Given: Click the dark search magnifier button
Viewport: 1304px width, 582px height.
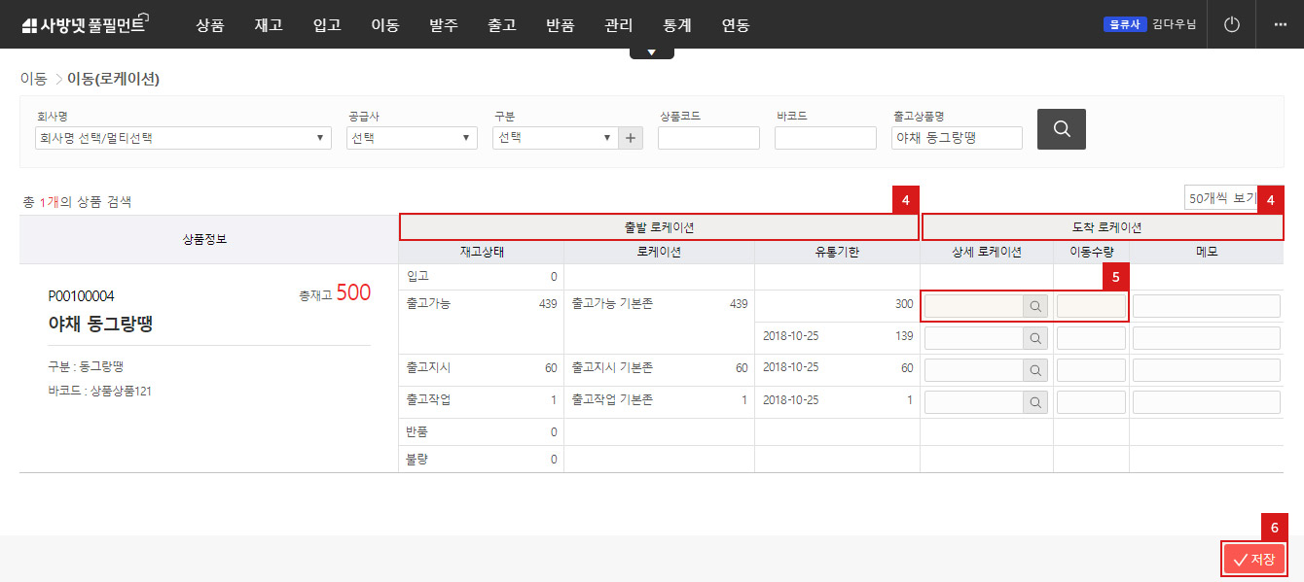Looking at the screenshot, I should [1061, 129].
